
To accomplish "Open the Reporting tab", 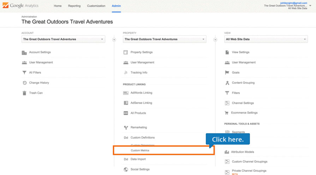I will pyautogui.click(x=74, y=6).
